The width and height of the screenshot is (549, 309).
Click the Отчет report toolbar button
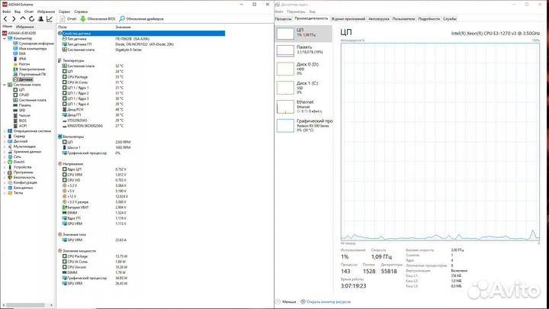[68, 19]
